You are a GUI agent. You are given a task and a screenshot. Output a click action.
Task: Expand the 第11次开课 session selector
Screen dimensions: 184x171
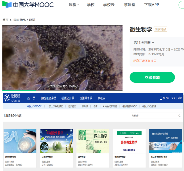point(144,43)
